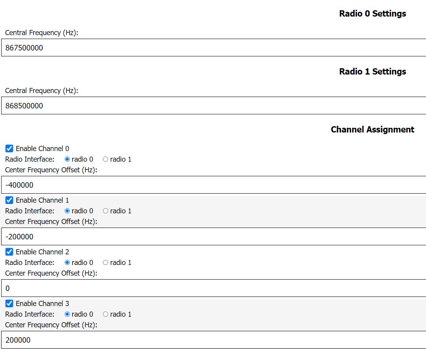Click the Enable Channel 3 label text
Image resolution: width=426 pixels, height=349 pixels.
tap(42, 304)
